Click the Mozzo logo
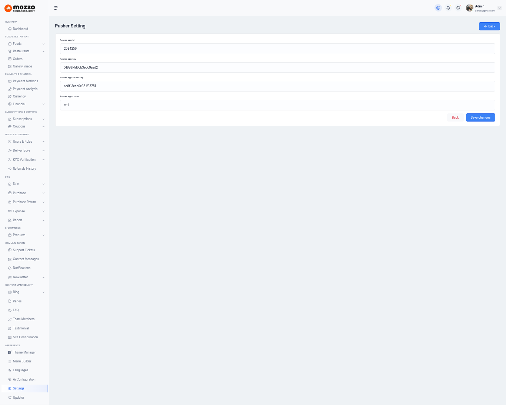The height and width of the screenshot is (405, 506). point(20,8)
